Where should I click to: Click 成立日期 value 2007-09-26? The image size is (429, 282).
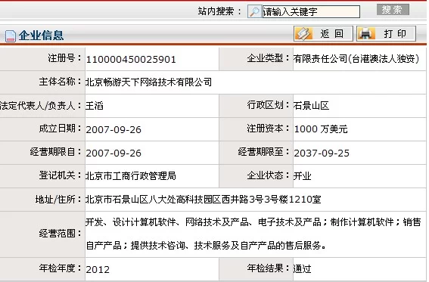113,129
